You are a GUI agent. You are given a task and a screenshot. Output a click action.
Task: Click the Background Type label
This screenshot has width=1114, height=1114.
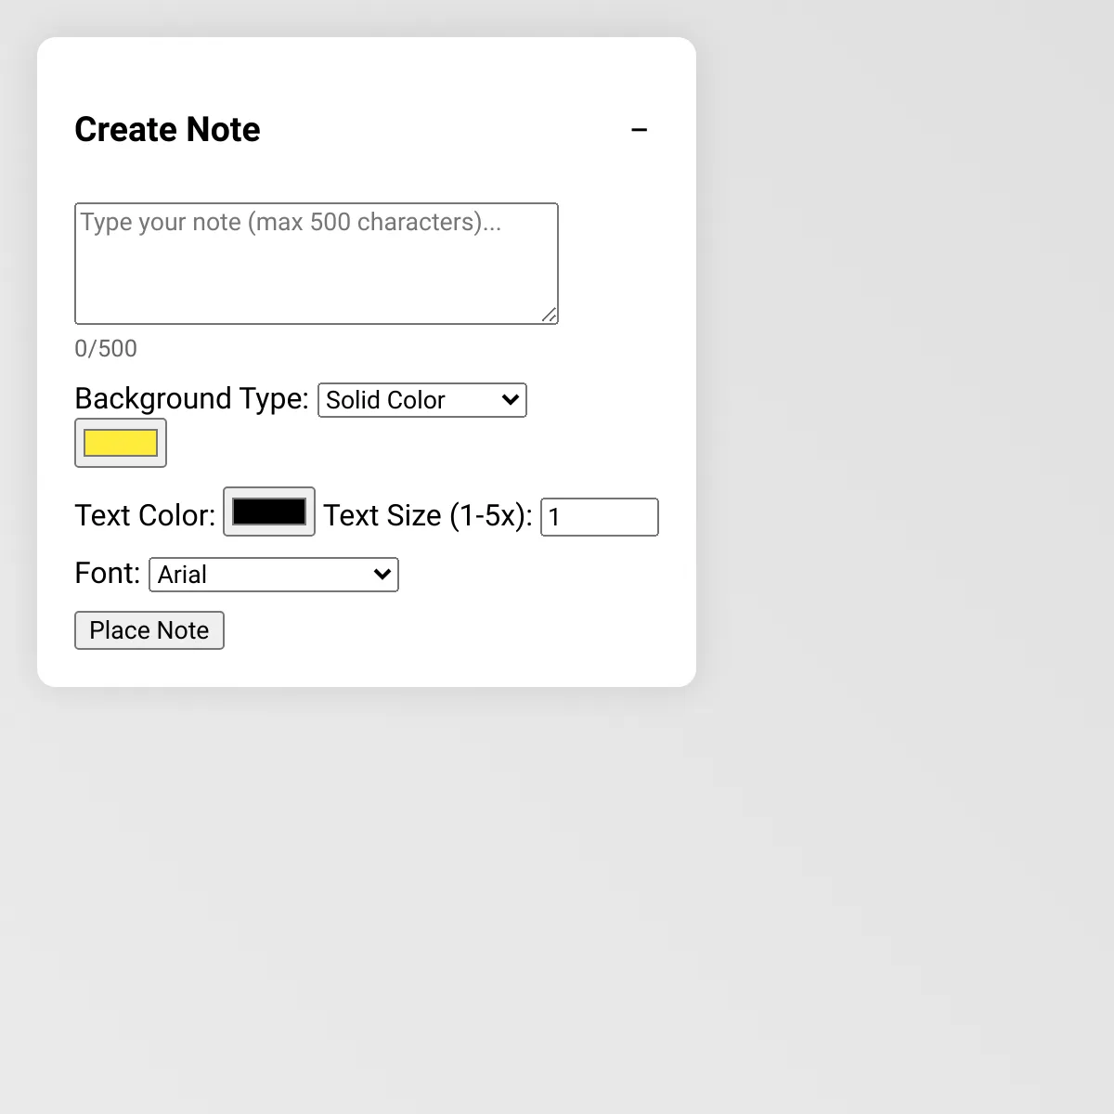191,399
